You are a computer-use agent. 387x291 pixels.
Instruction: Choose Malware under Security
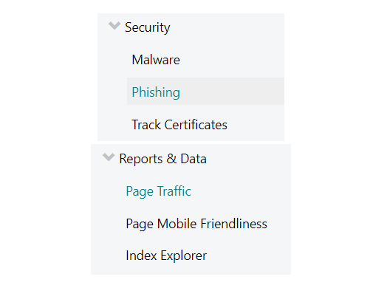point(156,60)
